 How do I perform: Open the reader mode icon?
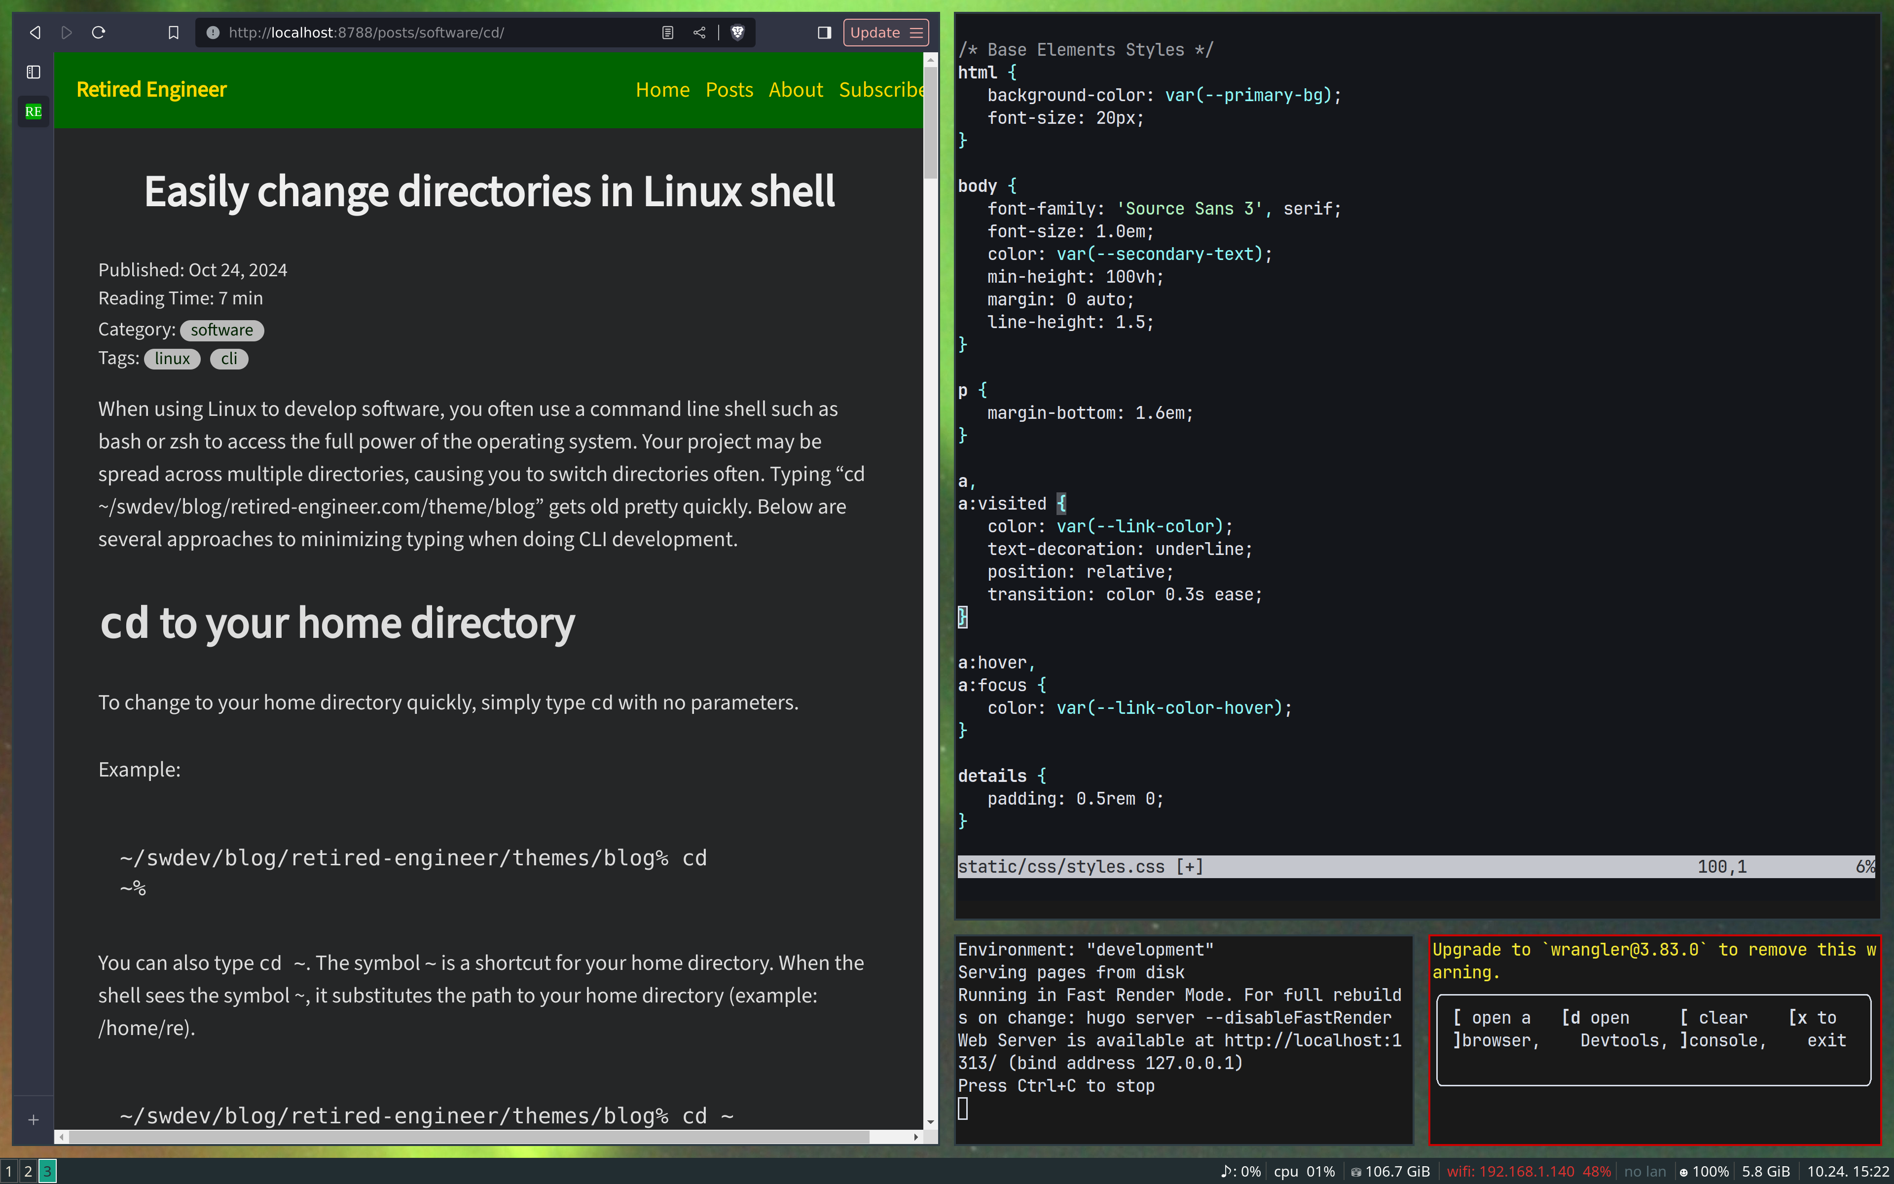(x=667, y=32)
